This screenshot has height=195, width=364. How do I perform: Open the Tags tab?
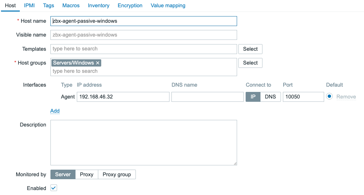tap(48, 5)
